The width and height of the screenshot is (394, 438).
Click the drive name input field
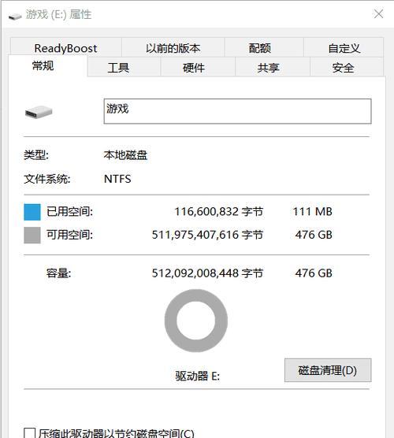click(x=237, y=111)
